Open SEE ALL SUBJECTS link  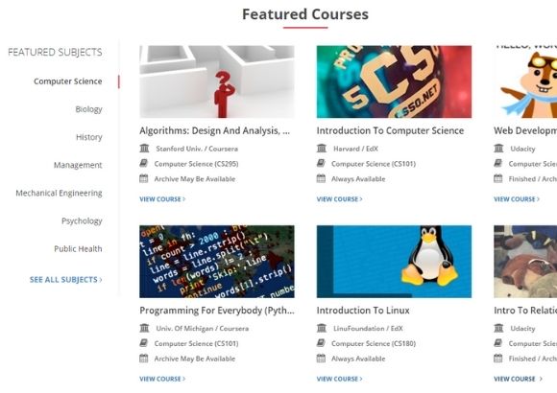click(x=65, y=280)
